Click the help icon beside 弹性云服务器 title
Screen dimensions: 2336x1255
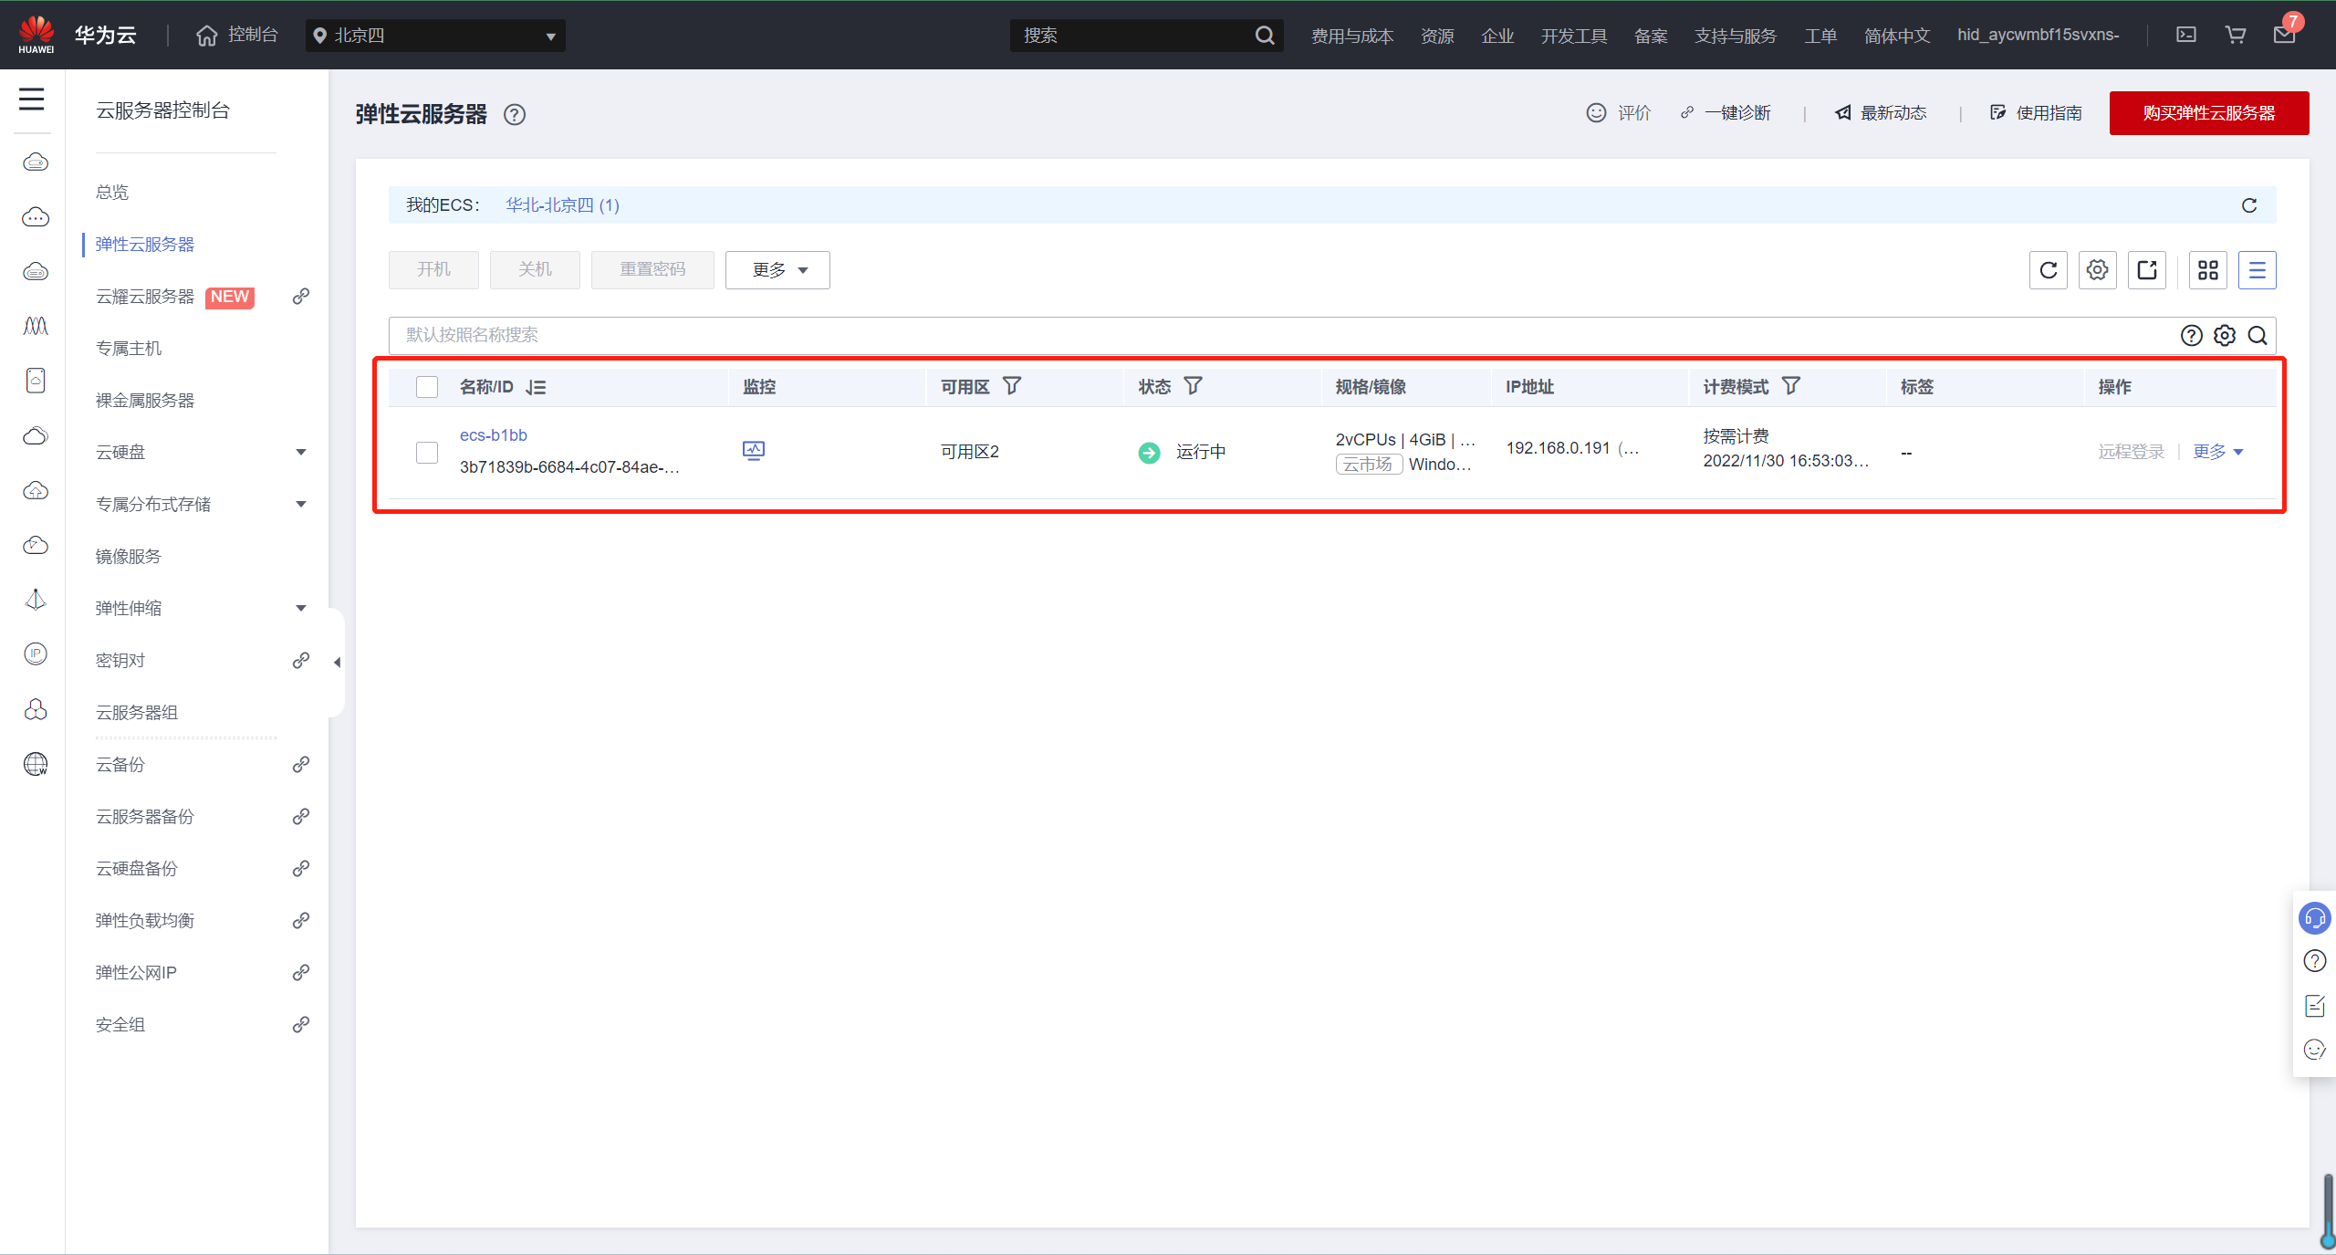point(515,114)
